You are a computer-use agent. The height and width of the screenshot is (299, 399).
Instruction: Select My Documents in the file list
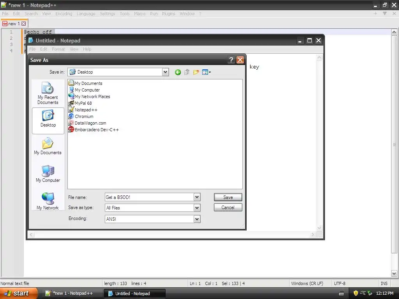[85, 83]
